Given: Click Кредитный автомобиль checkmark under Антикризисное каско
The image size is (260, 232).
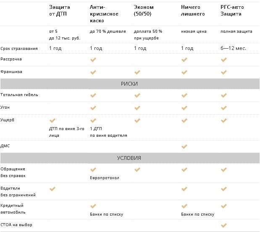Looking at the screenshot, I should pyautogui.click(x=93, y=206).
